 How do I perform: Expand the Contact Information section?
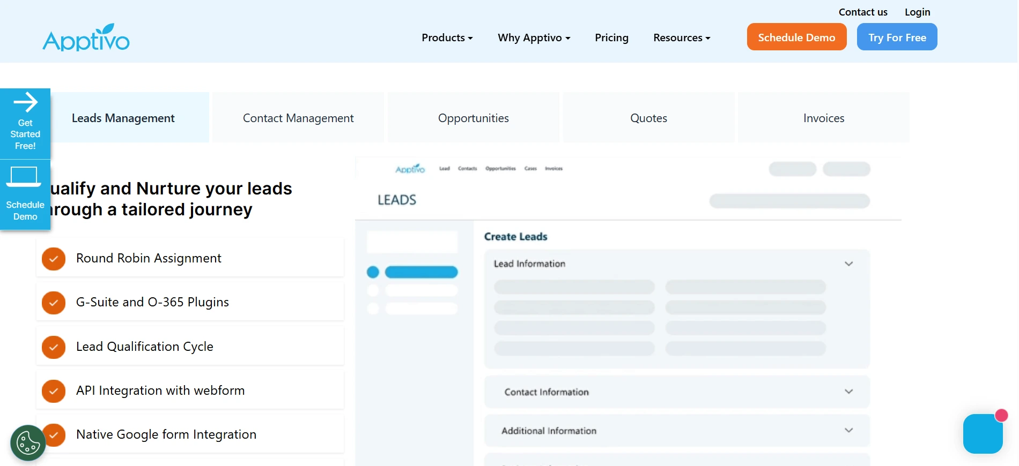coord(848,392)
